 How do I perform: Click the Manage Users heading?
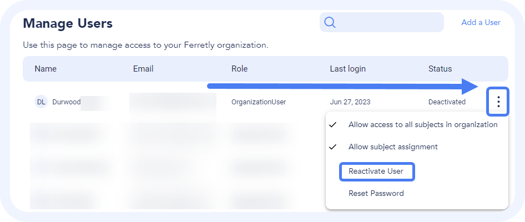(68, 23)
